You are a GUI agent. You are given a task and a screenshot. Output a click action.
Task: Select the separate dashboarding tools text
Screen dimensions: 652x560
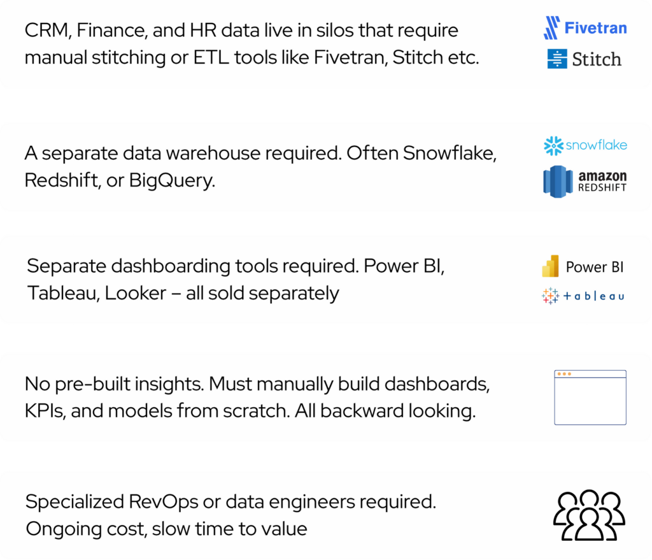click(x=236, y=279)
